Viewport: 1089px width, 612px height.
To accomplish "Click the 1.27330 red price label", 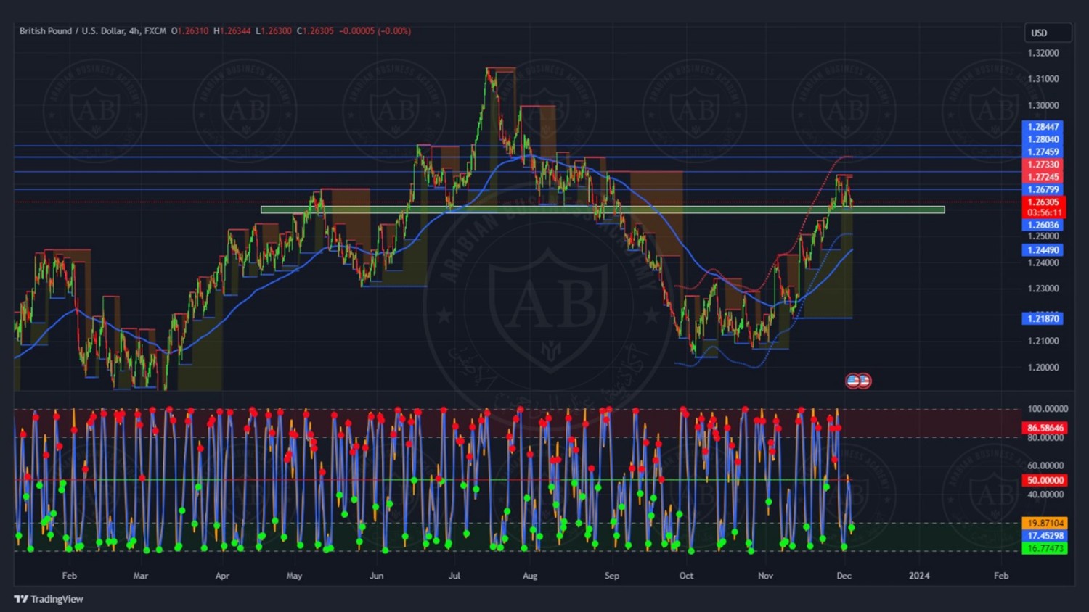I will (x=1043, y=165).
